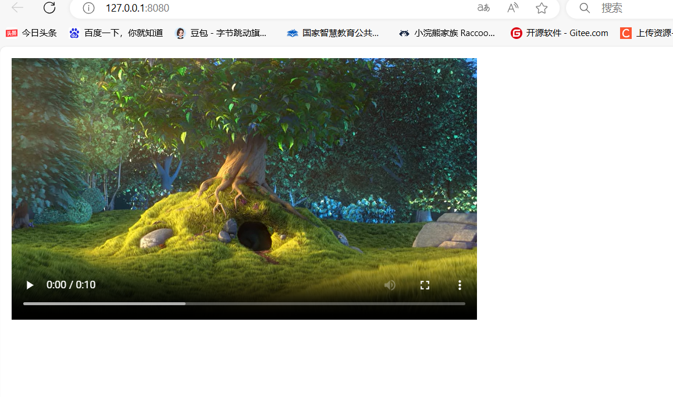The width and height of the screenshot is (673, 397).
Task: View site information icon
Action: (88, 8)
